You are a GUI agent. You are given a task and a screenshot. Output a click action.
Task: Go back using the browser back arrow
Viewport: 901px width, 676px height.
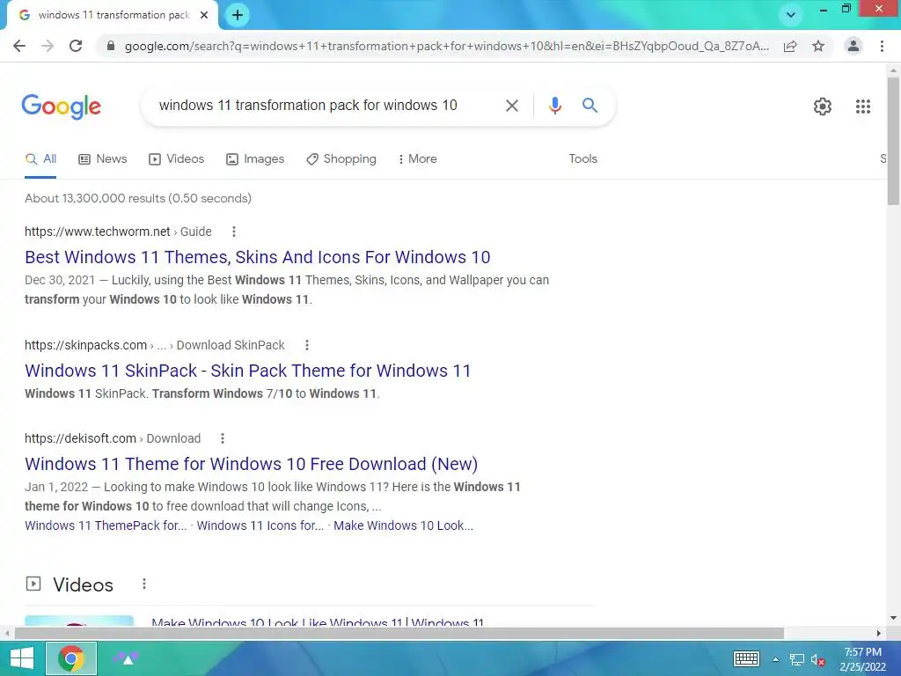(19, 46)
